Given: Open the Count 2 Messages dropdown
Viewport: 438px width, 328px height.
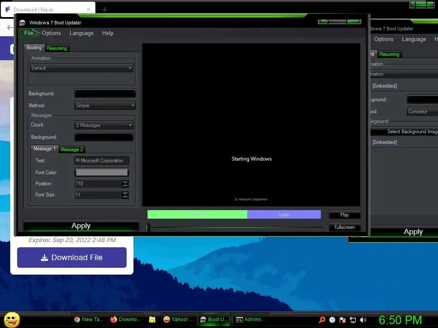Looking at the screenshot, I should (104, 125).
